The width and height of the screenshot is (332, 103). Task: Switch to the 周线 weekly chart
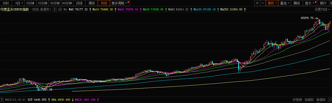coord(91,3)
